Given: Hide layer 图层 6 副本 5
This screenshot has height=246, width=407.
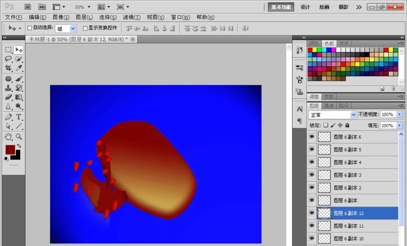Looking at the screenshot, I should (312, 150).
